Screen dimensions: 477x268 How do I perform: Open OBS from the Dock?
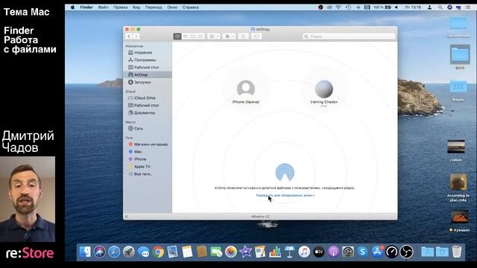pyautogui.click(x=406, y=252)
